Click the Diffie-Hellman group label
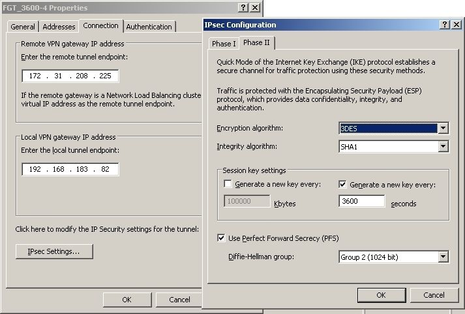This screenshot has width=465, height=314. (x=261, y=257)
